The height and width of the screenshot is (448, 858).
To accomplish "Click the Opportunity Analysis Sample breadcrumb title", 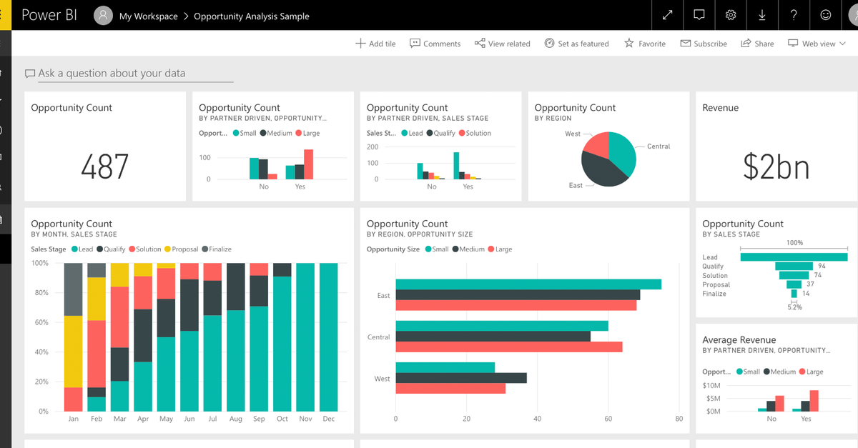I will tap(252, 16).
